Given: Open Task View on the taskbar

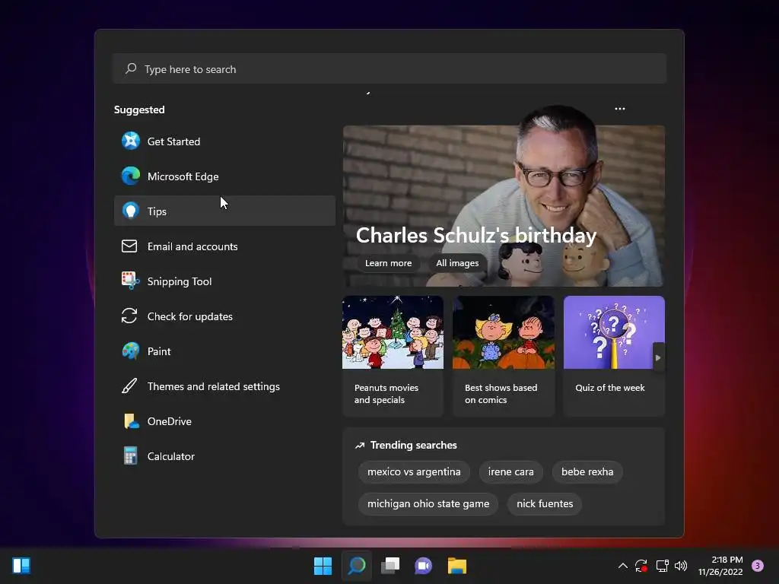Looking at the screenshot, I should [x=390, y=566].
